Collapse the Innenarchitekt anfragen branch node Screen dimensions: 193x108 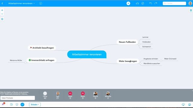point(25,63)
